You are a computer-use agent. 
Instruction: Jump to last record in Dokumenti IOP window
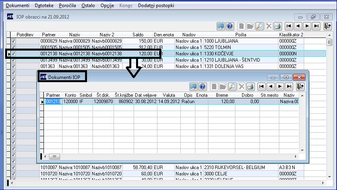[x=289, y=87]
